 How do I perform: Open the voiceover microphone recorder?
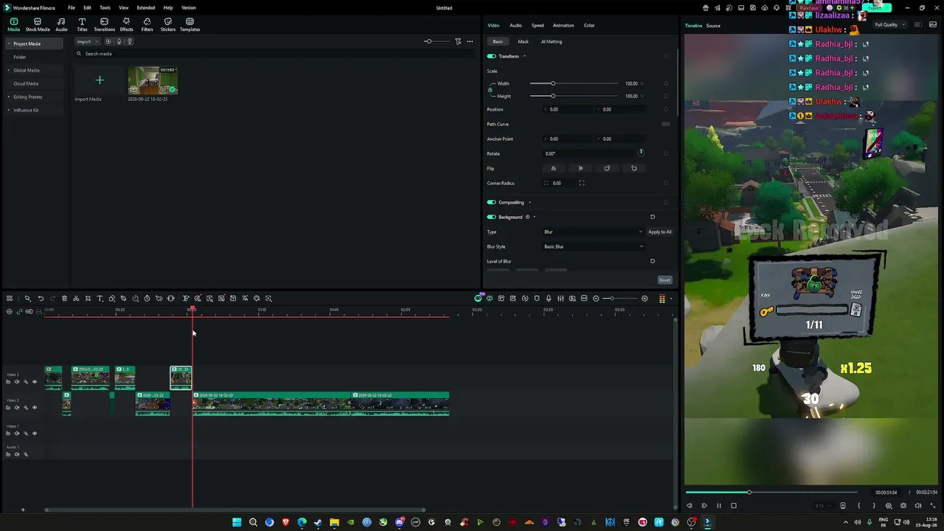[549, 299]
